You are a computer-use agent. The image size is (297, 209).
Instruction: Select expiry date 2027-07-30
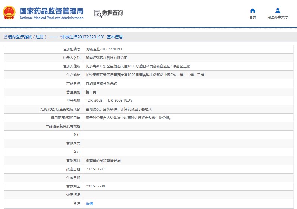(x=95, y=186)
